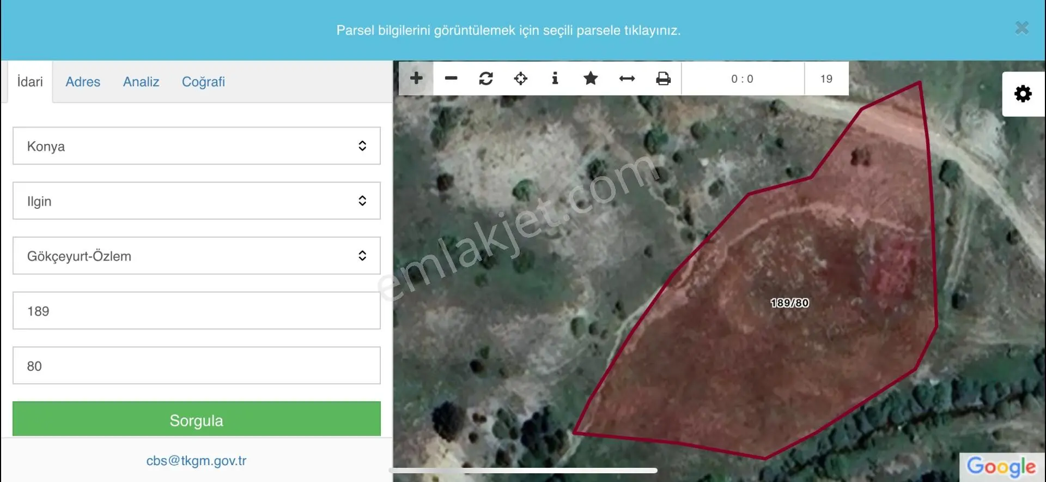Open the cbs@tkgm.gov.tr email link

point(196,461)
